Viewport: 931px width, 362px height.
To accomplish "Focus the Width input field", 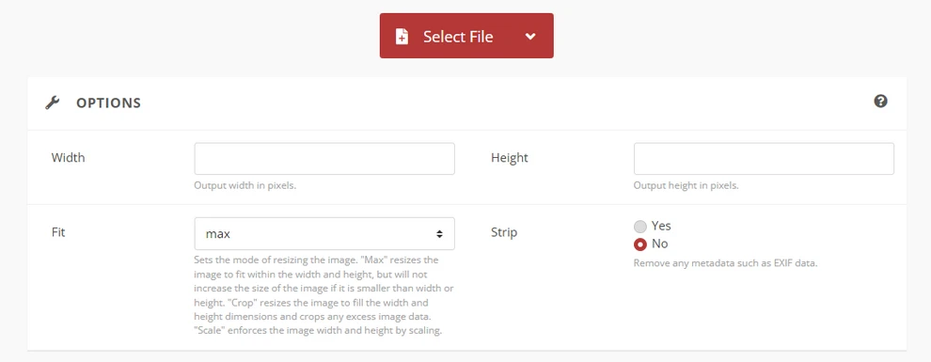I will point(324,159).
